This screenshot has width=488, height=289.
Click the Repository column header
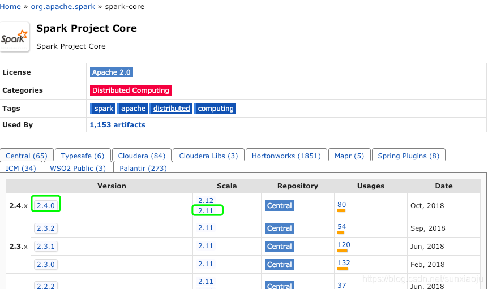pyautogui.click(x=298, y=186)
